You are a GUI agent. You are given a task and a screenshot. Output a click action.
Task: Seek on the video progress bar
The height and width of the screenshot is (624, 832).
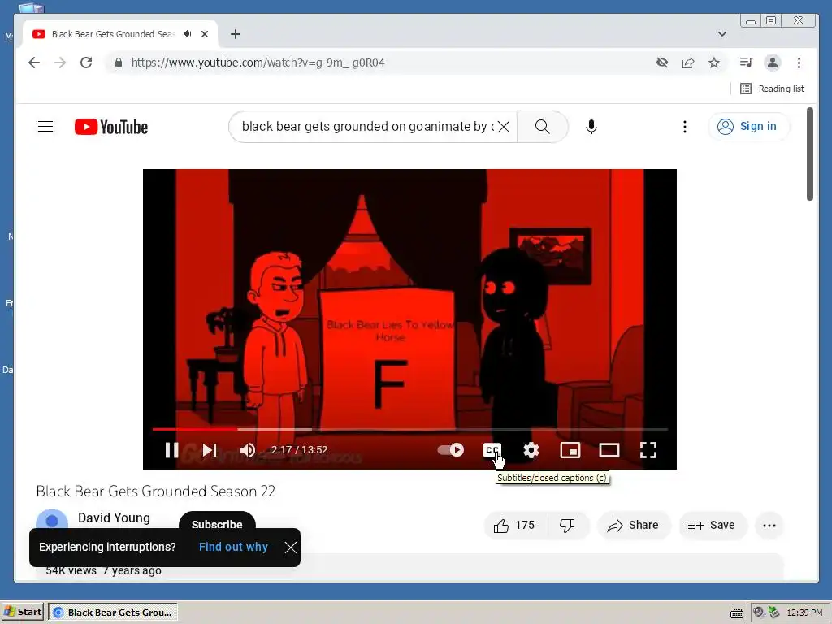click(409, 429)
